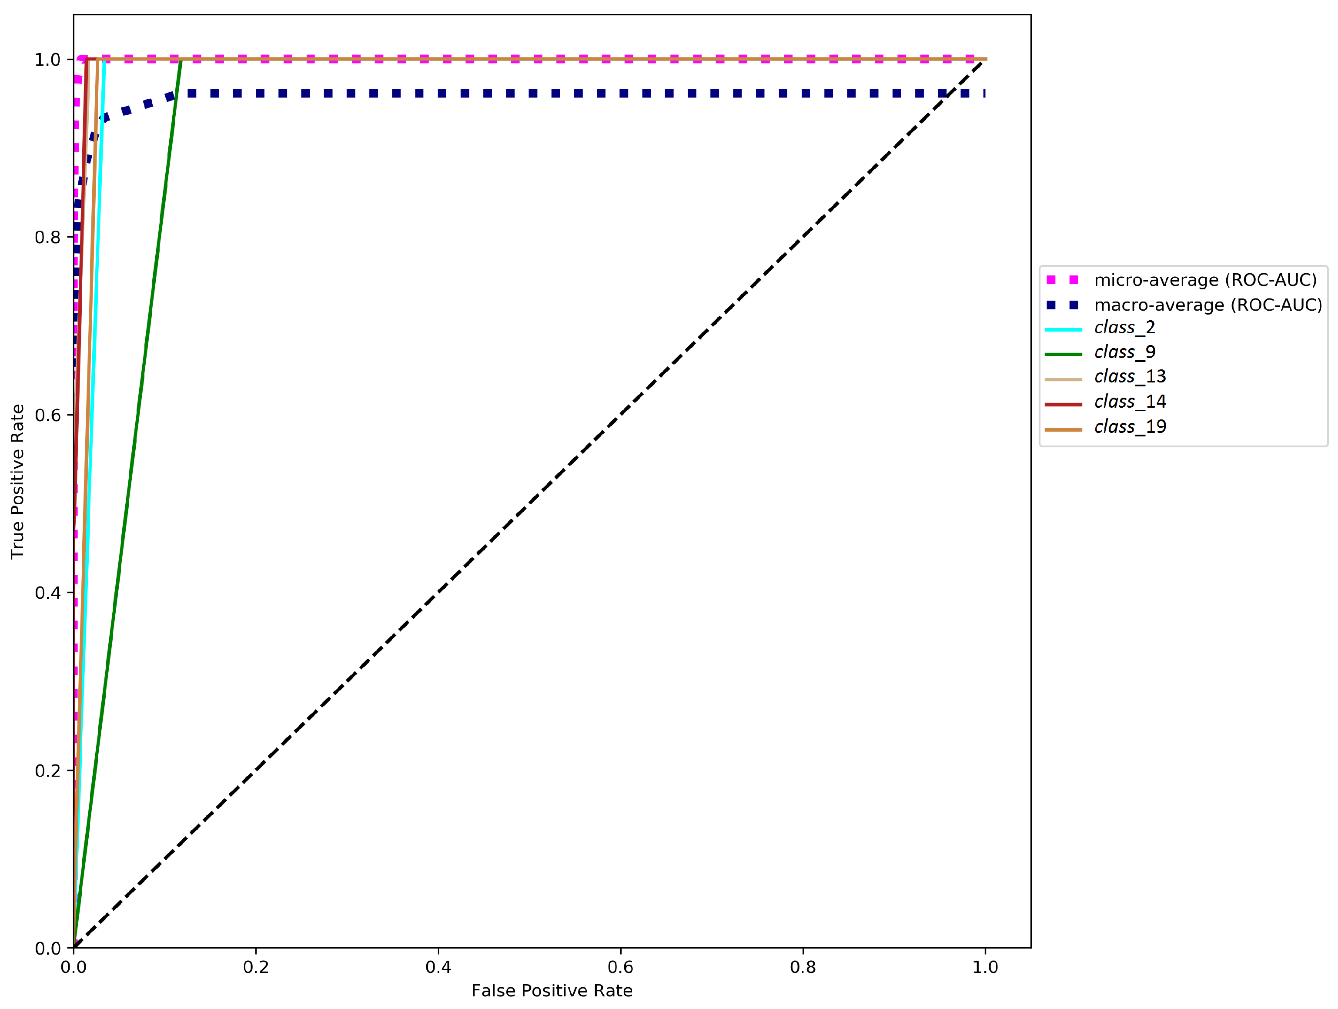This screenshot has width=1338, height=1009.
Task: Click the class_14 legend text
Action: (1130, 402)
